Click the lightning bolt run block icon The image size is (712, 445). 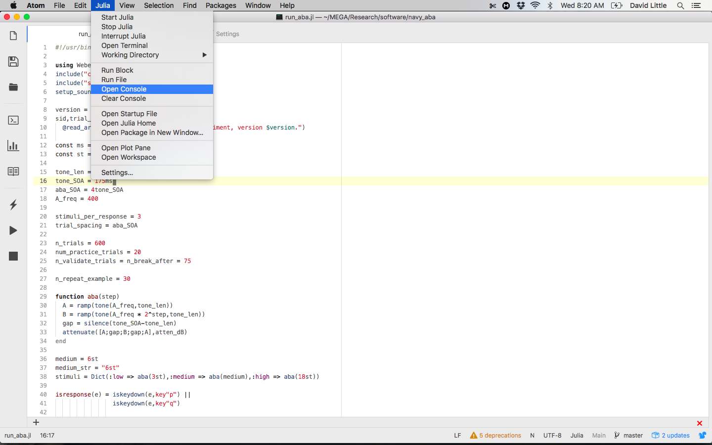pyautogui.click(x=13, y=205)
